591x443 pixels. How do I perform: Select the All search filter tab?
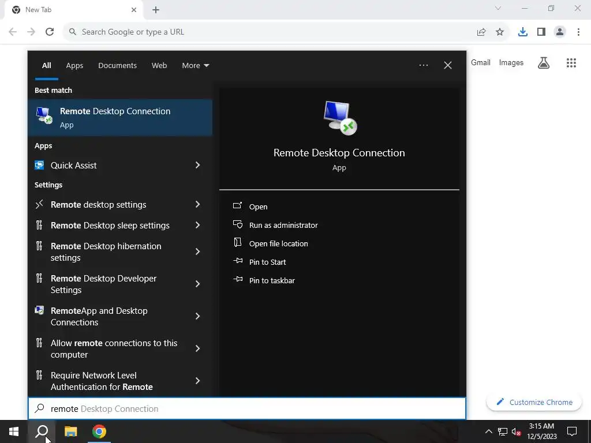(x=47, y=65)
